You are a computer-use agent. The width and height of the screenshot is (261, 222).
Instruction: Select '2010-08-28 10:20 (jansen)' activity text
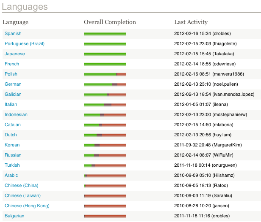coord(202,206)
